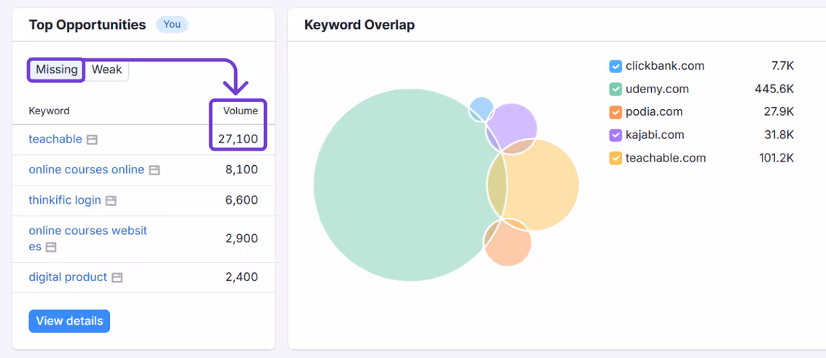826x358 pixels.
Task: Click the udemy.com legend label
Action: click(x=658, y=89)
